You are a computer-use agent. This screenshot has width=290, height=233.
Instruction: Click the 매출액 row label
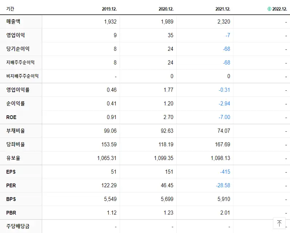[13, 21]
